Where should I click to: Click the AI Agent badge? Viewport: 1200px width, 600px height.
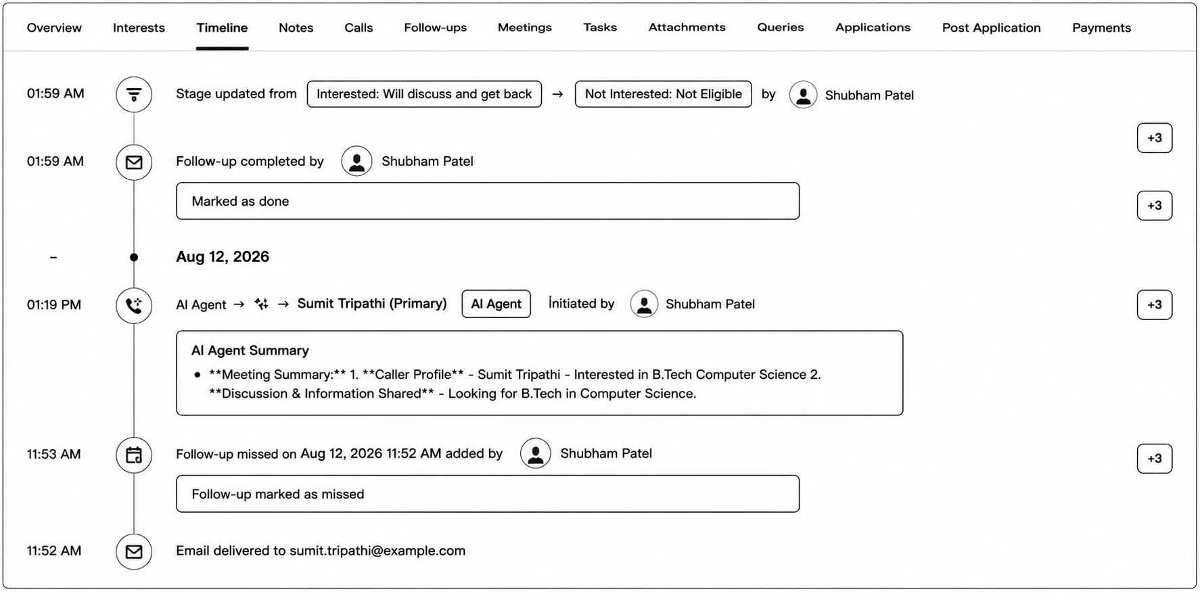coord(496,304)
